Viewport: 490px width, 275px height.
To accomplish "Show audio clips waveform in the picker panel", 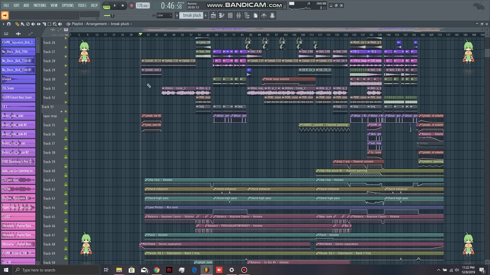I will (x=18, y=34).
